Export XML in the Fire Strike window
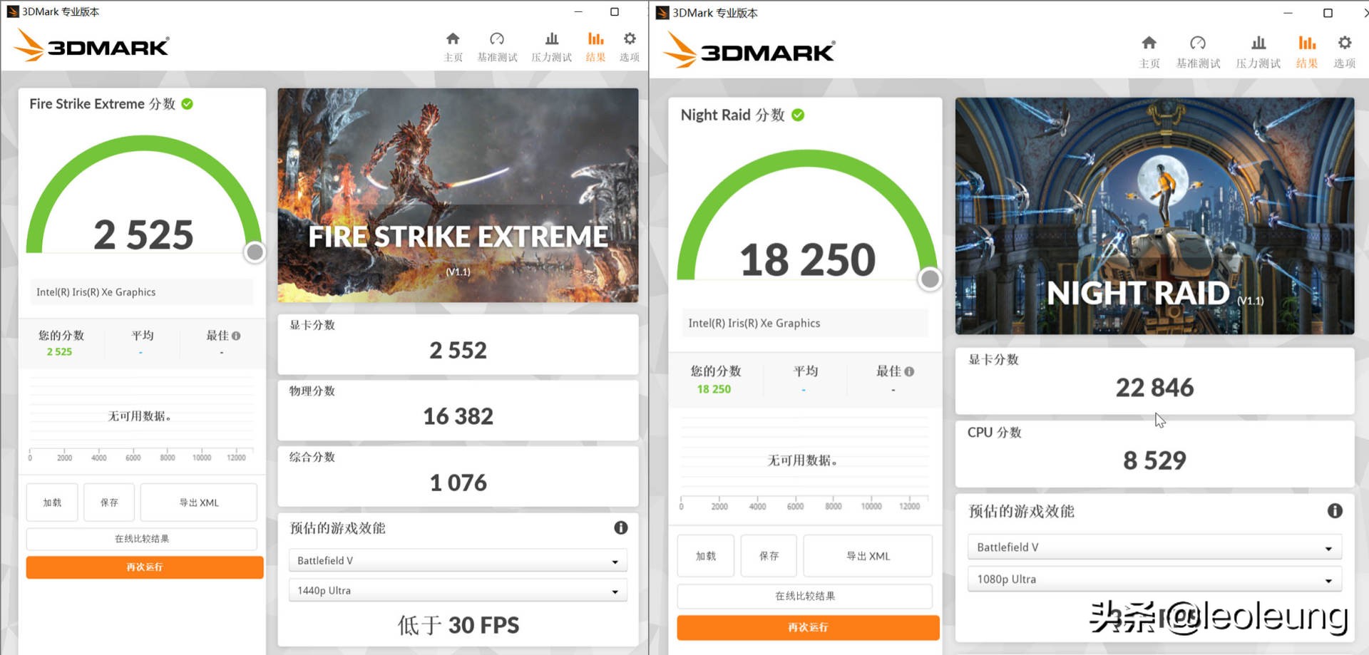The height and width of the screenshot is (655, 1369). [199, 502]
